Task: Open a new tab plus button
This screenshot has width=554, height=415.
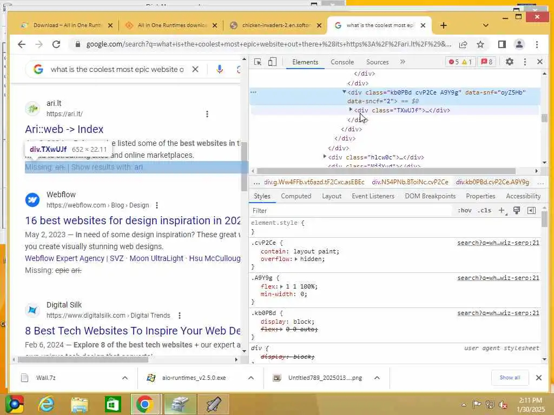Action: [x=444, y=25]
